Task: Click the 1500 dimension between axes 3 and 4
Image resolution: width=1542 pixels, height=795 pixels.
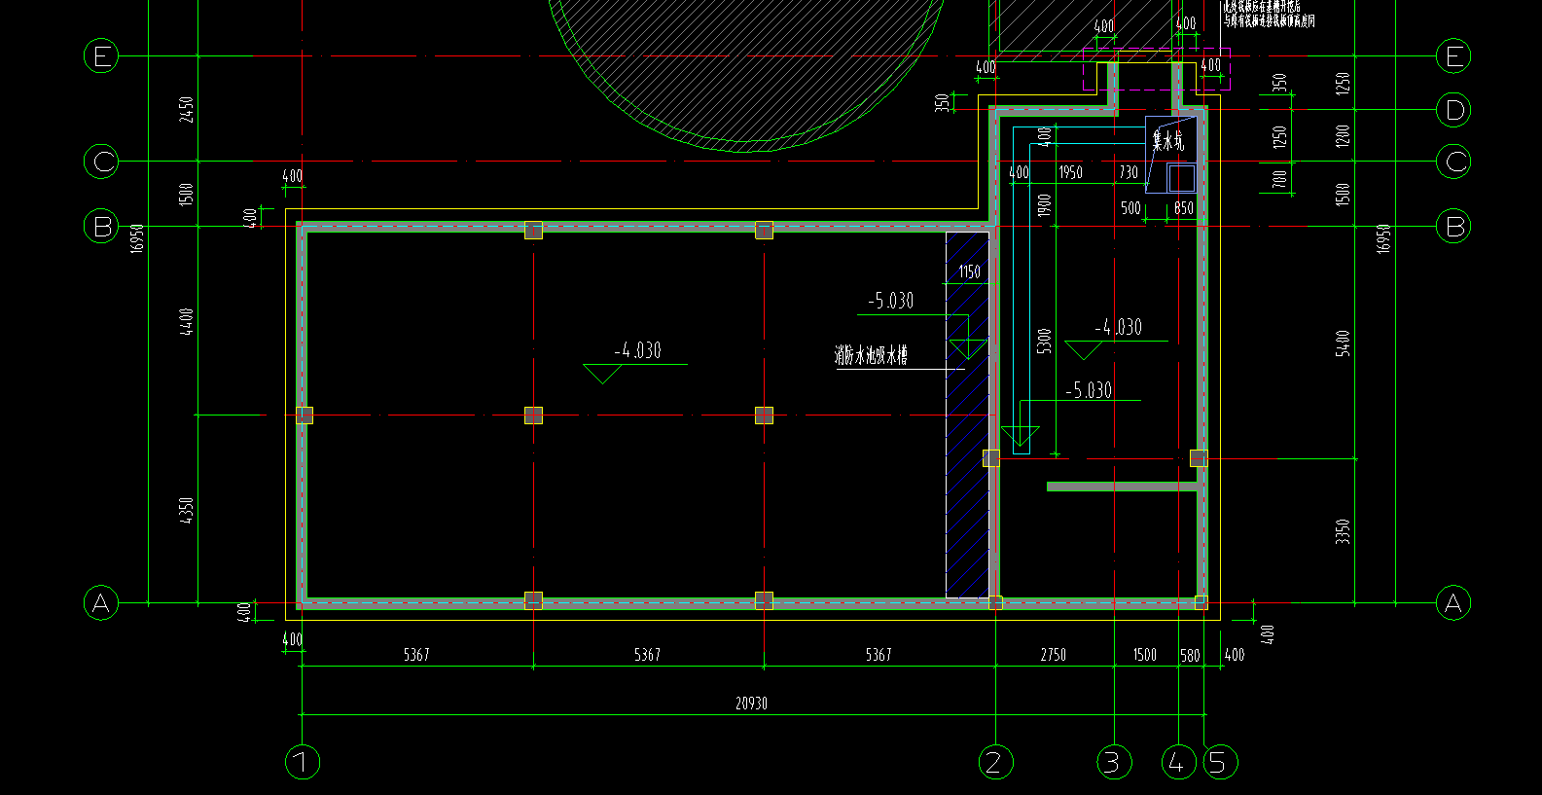Action: pyautogui.click(x=1145, y=655)
